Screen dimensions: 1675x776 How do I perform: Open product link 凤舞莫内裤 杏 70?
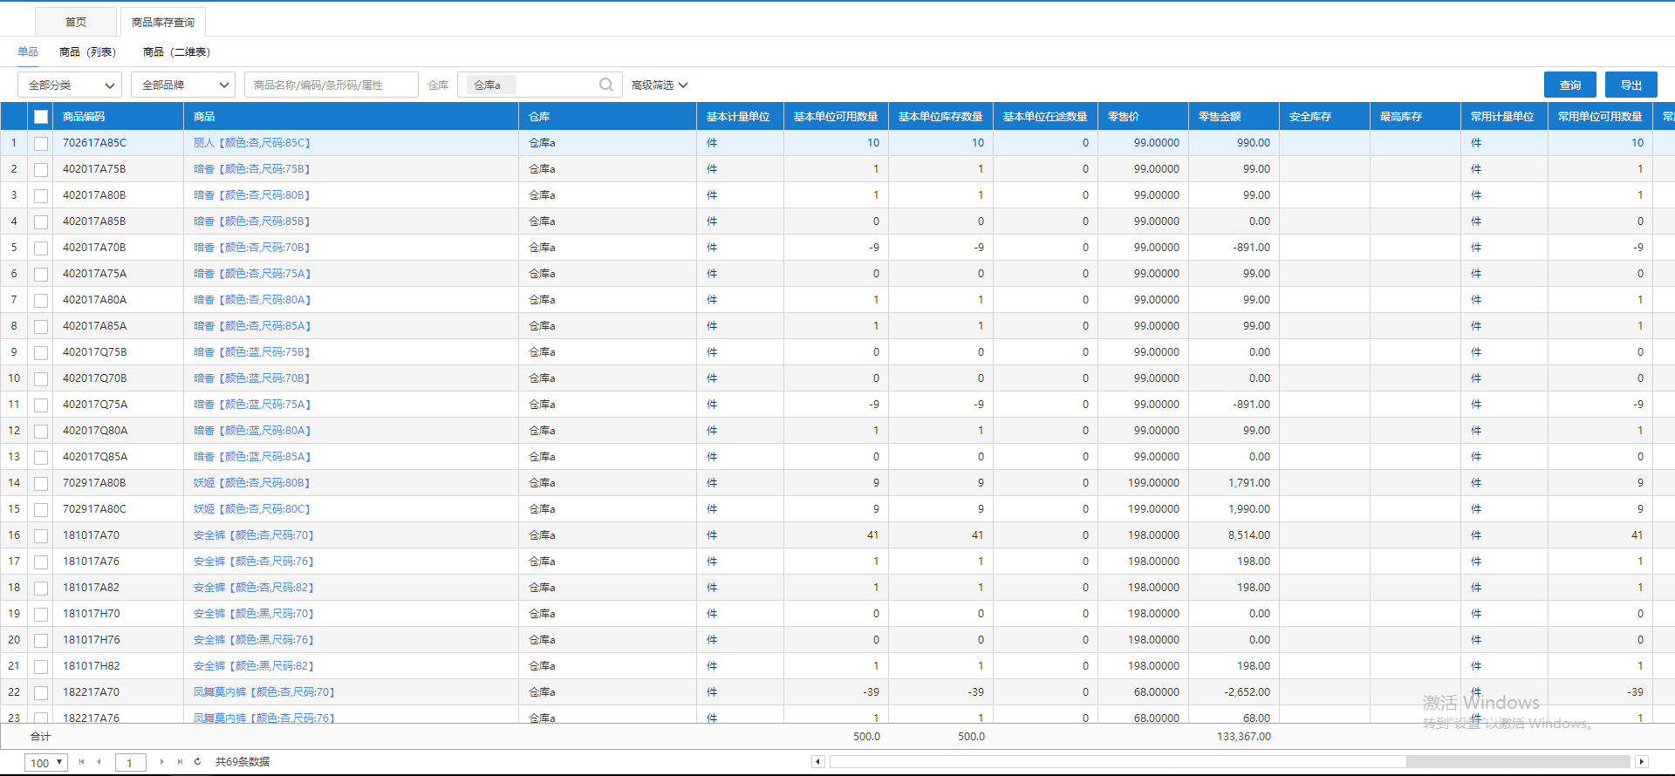(x=264, y=692)
